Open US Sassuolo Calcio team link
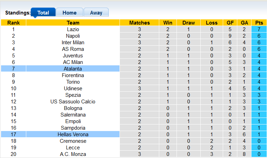The width and height of the screenshot is (267, 158). coord(73,102)
